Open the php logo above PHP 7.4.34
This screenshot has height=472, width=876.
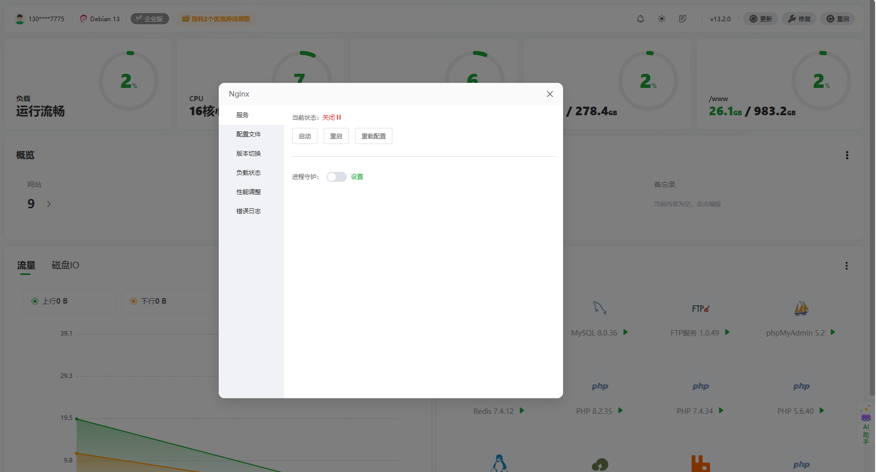(x=701, y=386)
